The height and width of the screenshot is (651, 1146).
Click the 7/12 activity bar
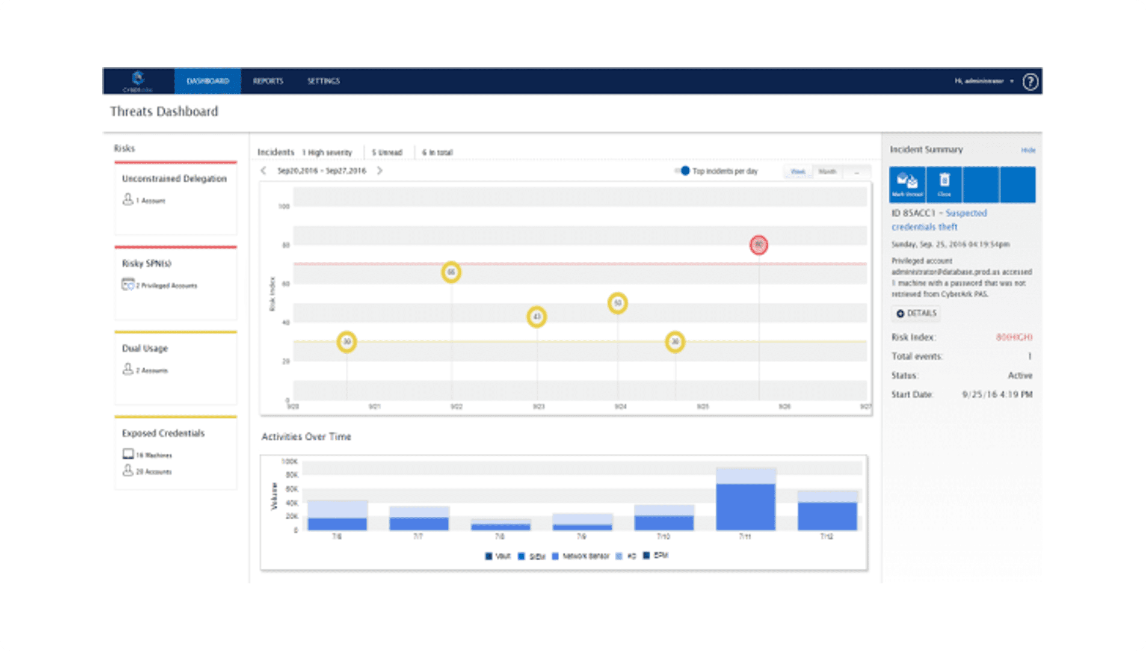tap(828, 511)
